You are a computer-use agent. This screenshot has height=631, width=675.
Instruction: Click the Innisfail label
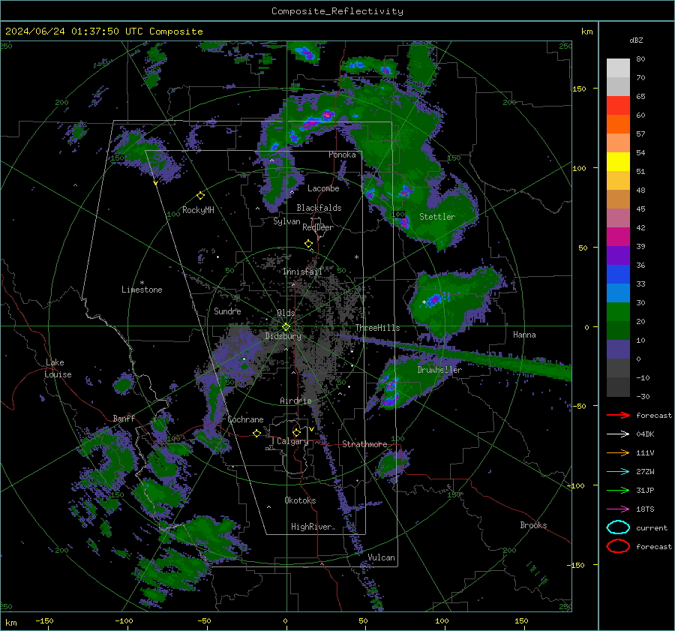pyautogui.click(x=302, y=272)
